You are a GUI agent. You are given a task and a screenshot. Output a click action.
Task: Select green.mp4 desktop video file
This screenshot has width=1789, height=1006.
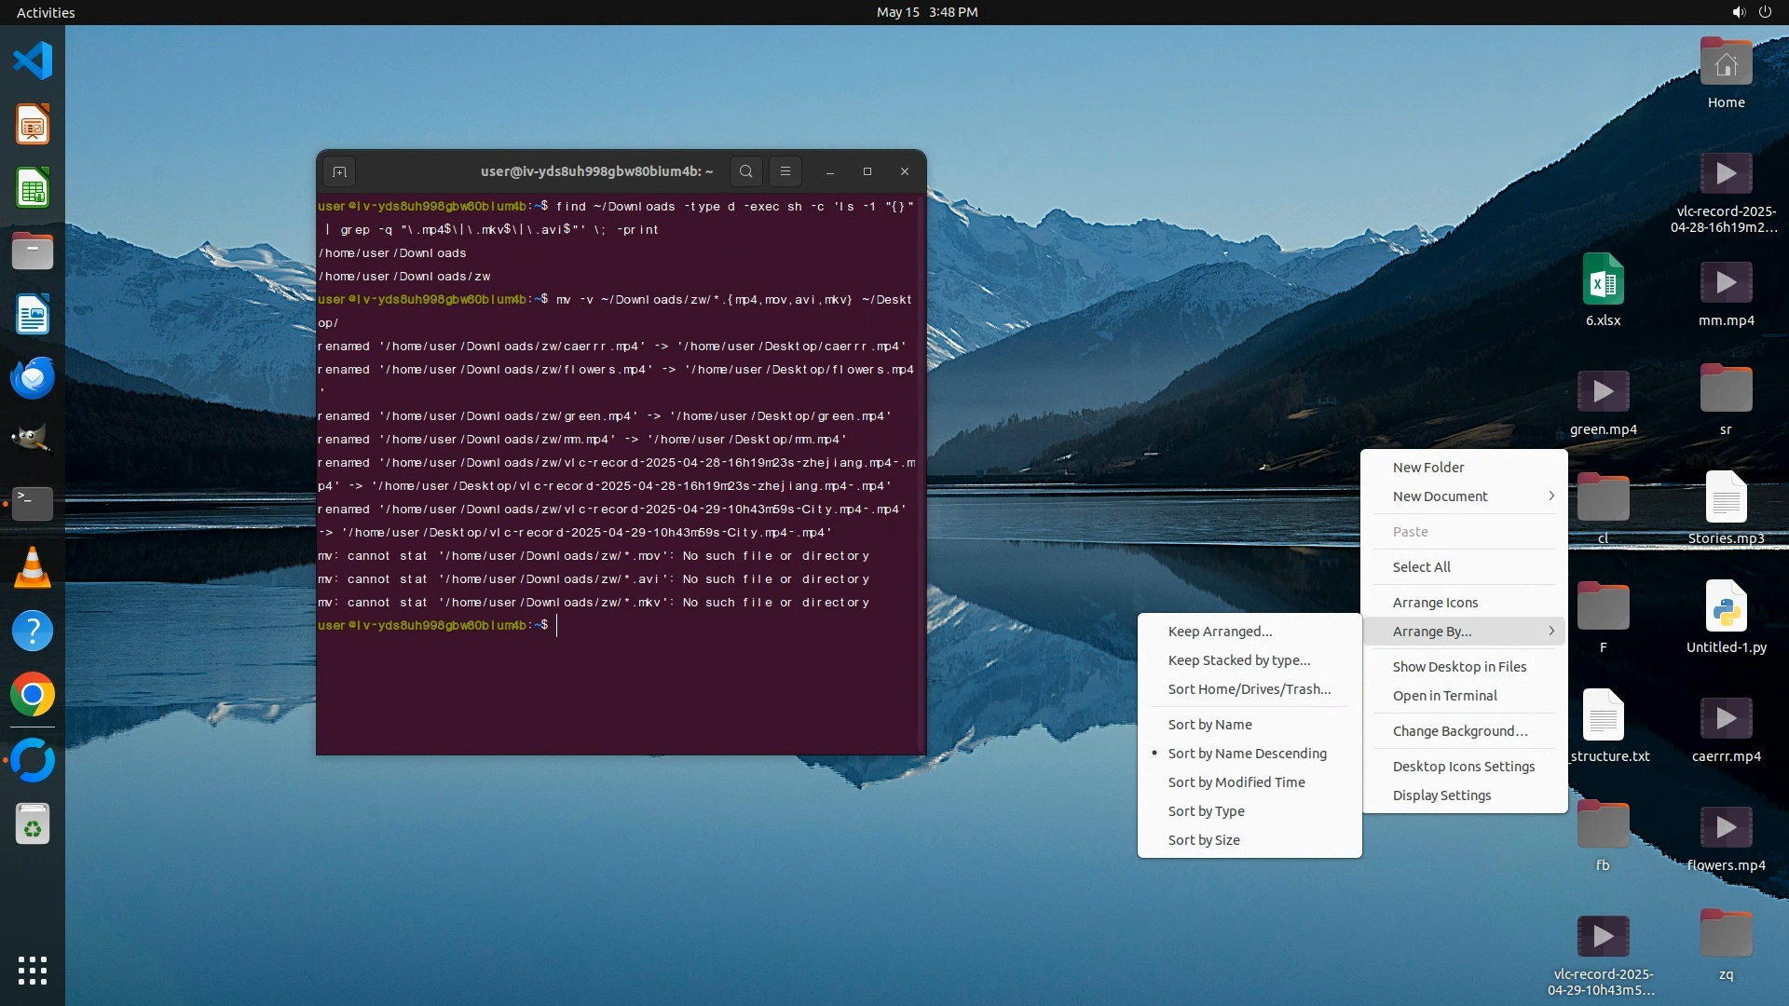[x=1603, y=392]
